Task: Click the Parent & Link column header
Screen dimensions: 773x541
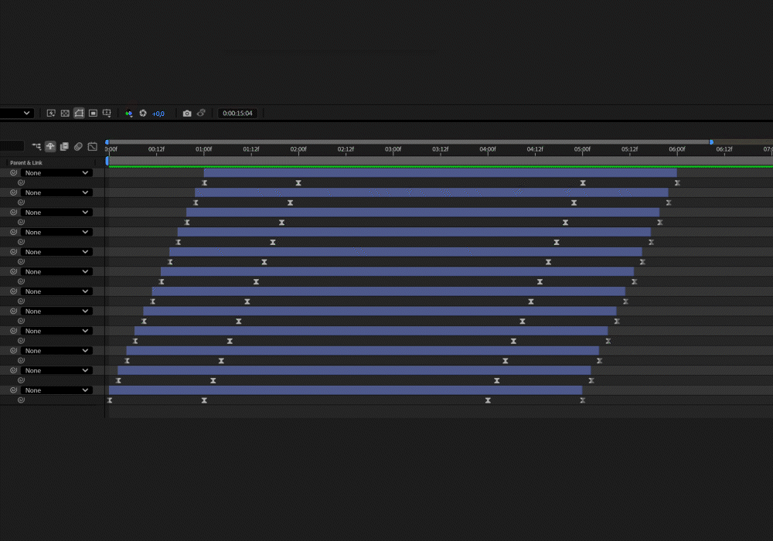Action: coord(26,163)
